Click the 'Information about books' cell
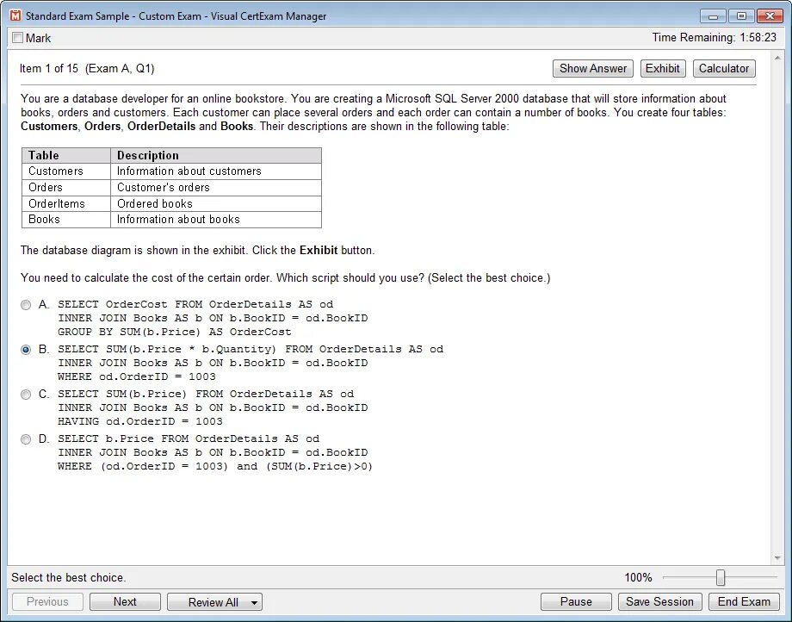The width and height of the screenshot is (792, 622). point(216,220)
